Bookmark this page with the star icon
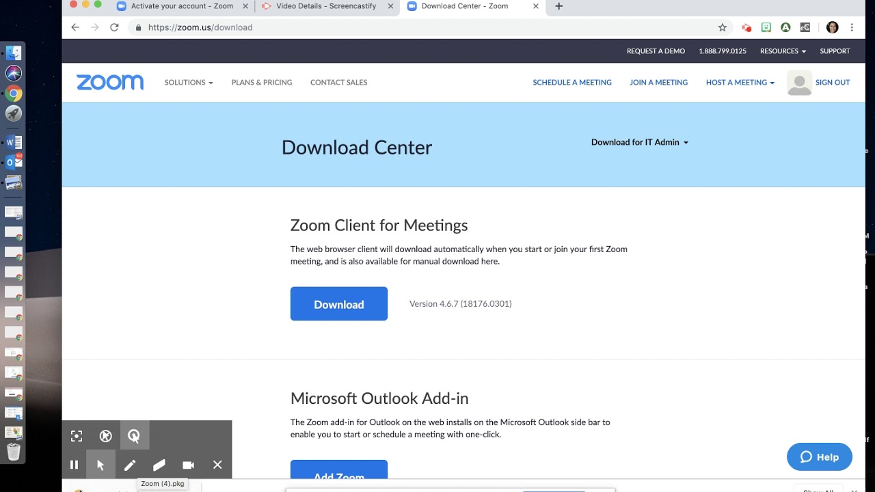This screenshot has width=875, height=492. (723, 27)
